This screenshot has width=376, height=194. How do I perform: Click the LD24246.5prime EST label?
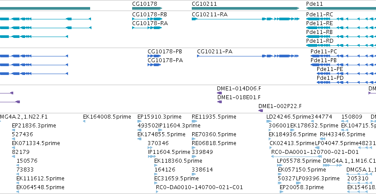pyautogui.click(x=289, y=117)
